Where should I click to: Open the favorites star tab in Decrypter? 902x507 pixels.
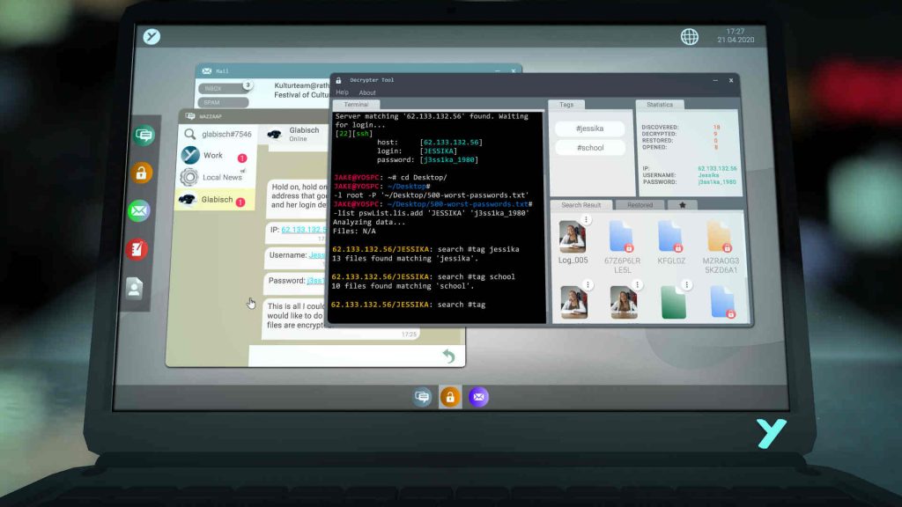[x=682, y=205]
